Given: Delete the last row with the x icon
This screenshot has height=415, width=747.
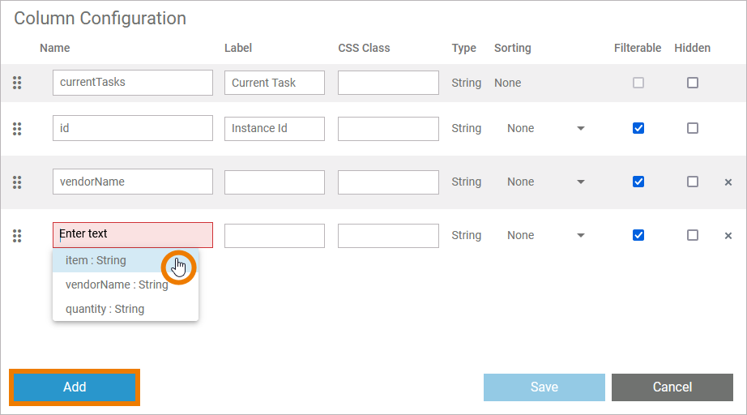Looking at the screenshot, I should coord(728,236).
